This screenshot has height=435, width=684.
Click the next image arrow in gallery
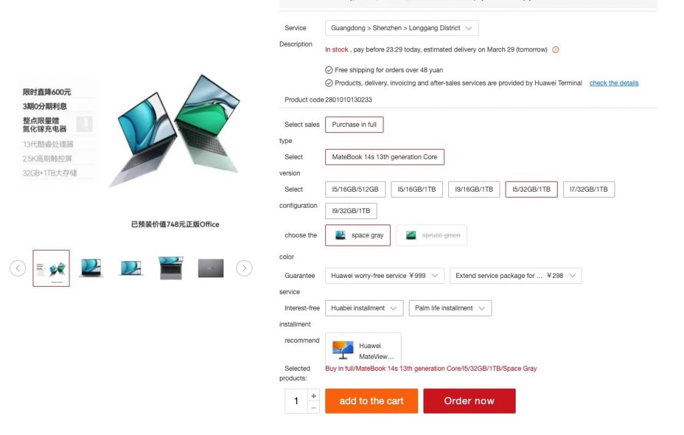(244, 268)
